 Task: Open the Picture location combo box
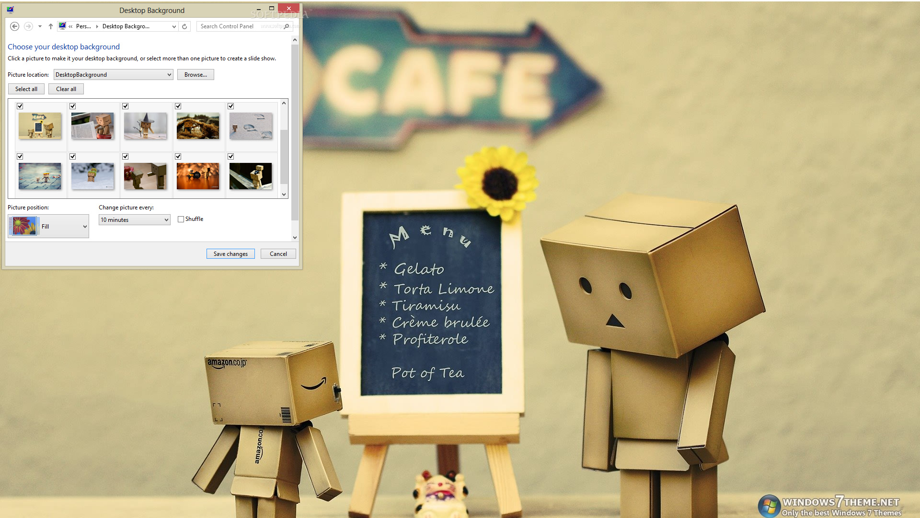click(x=113, y=75)
